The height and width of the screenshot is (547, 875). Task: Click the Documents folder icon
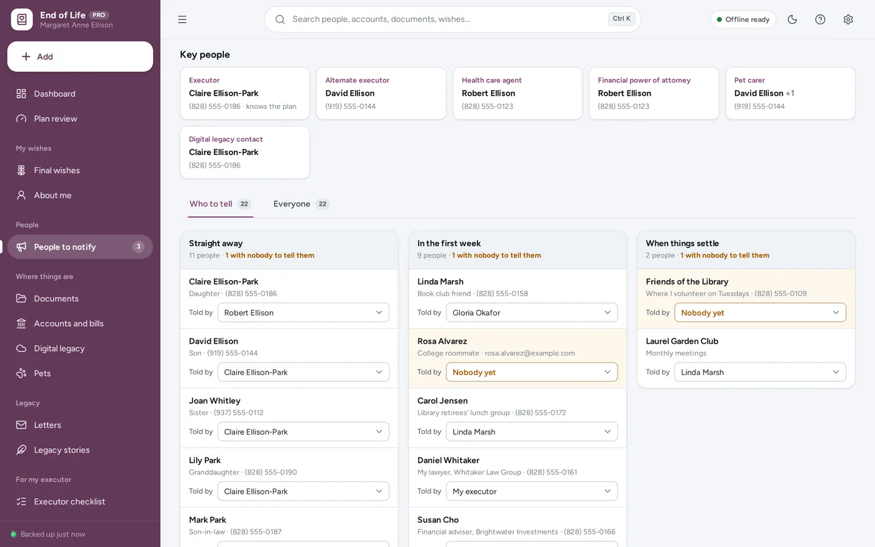coord(21,298)
